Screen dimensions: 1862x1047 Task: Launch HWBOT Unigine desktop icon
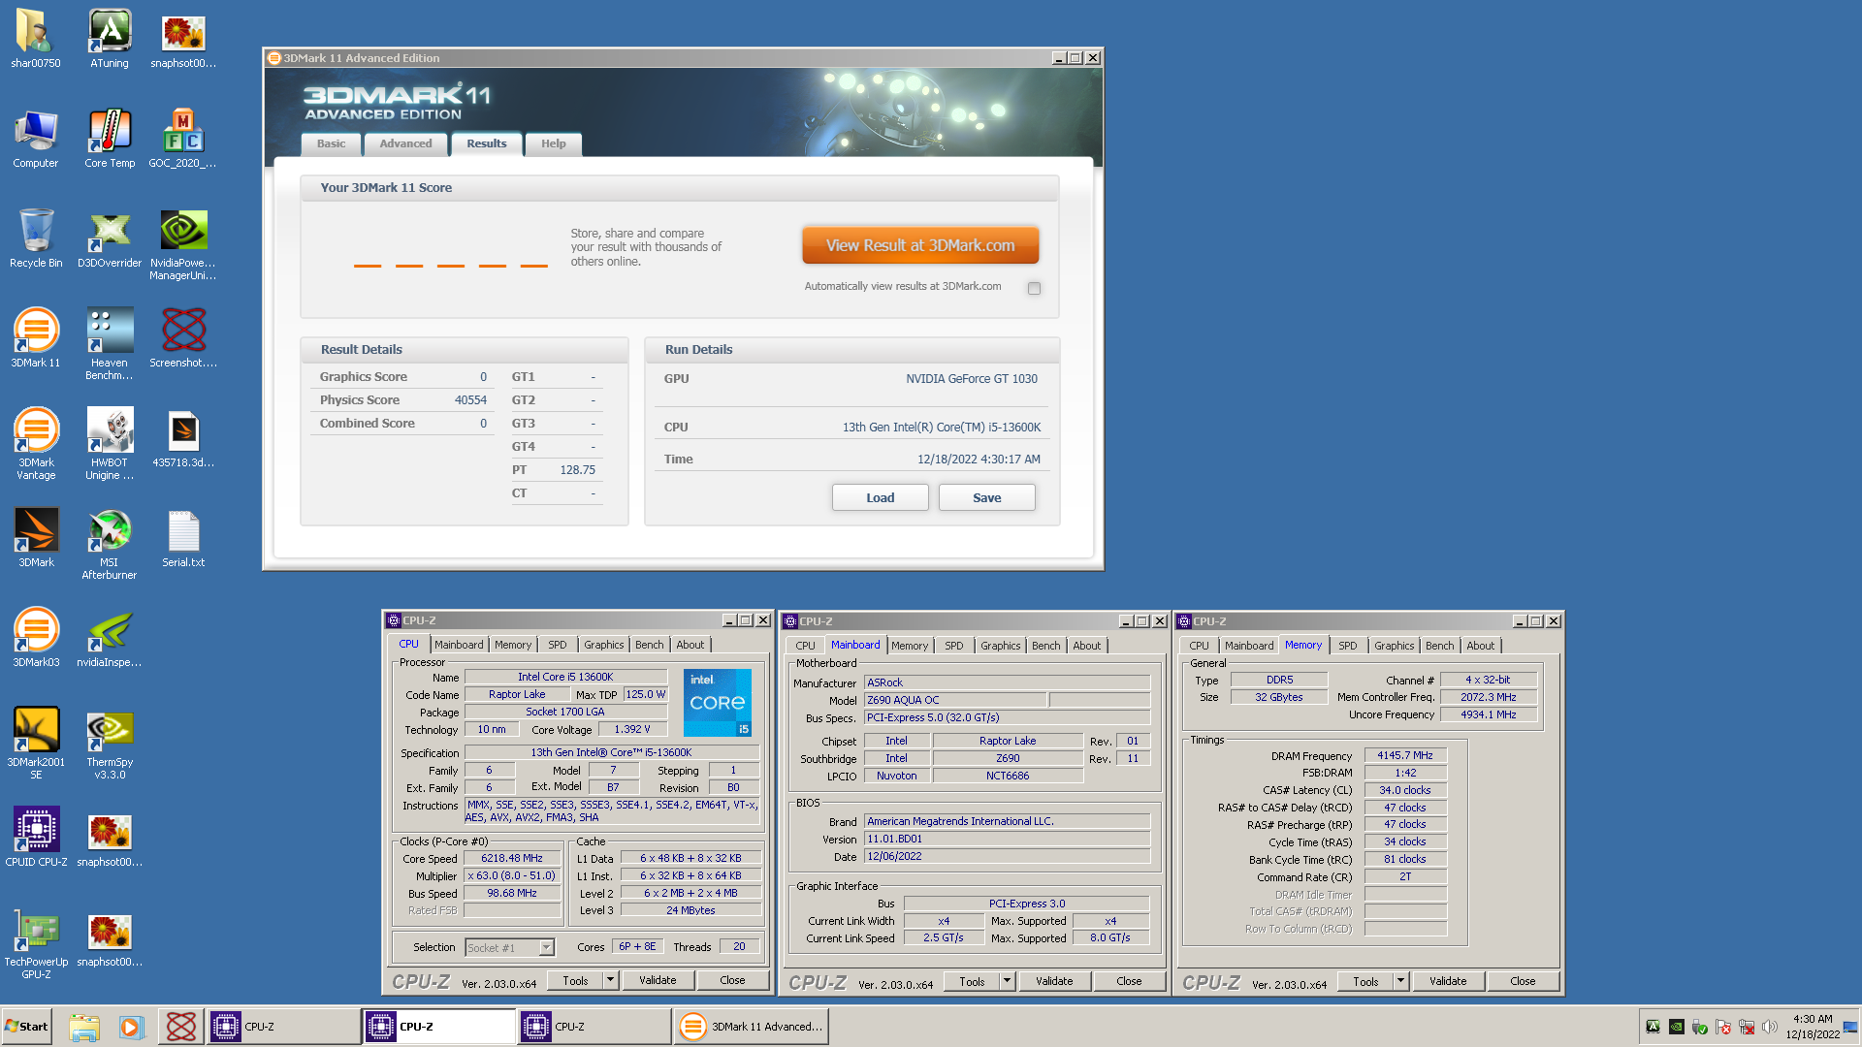tap(110, 444)
